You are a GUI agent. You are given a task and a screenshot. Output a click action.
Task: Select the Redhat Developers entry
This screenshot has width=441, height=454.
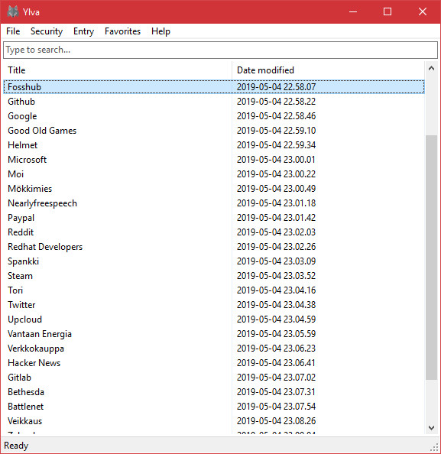pyautogui.click(x=214, y=247)
